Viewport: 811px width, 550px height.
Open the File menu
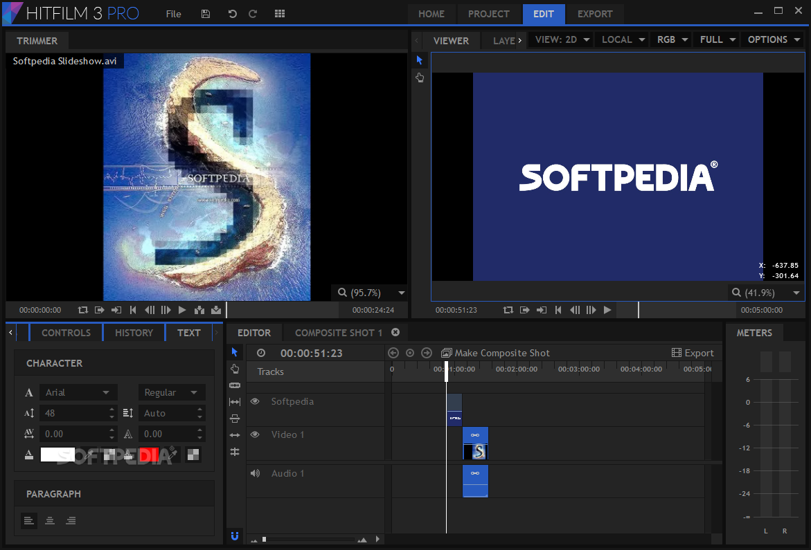[x=173, y=14]
